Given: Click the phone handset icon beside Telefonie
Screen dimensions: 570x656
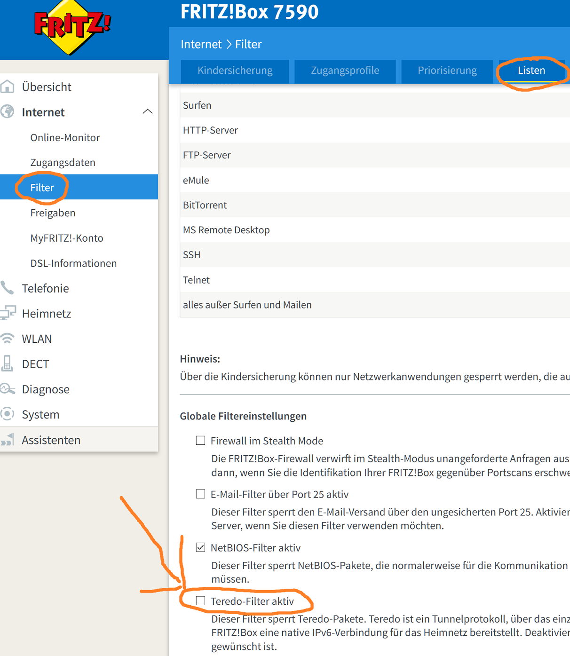Looking at the screenshot, I should pos(7,288).
